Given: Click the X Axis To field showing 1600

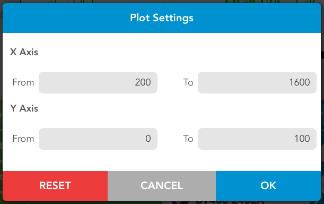Looking at the screenshot, I should 257,82.
